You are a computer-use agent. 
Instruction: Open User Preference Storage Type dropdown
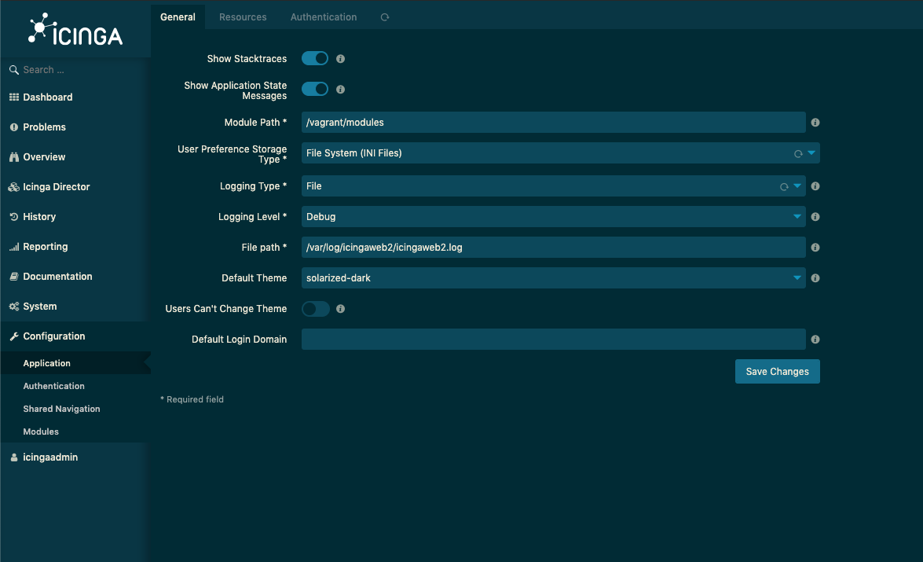pyautogui.click(x=560, y=153)
